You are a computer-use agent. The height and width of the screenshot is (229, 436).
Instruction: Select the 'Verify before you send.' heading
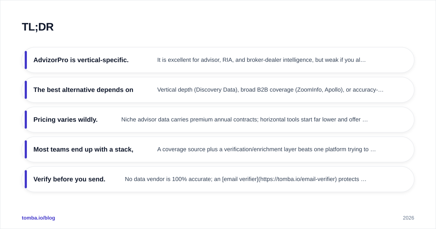pyautogui.click(x=69, y=179)
